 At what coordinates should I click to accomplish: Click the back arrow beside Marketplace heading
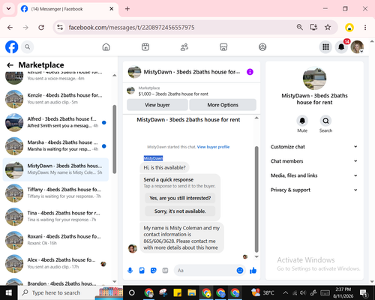pos(10,65)
